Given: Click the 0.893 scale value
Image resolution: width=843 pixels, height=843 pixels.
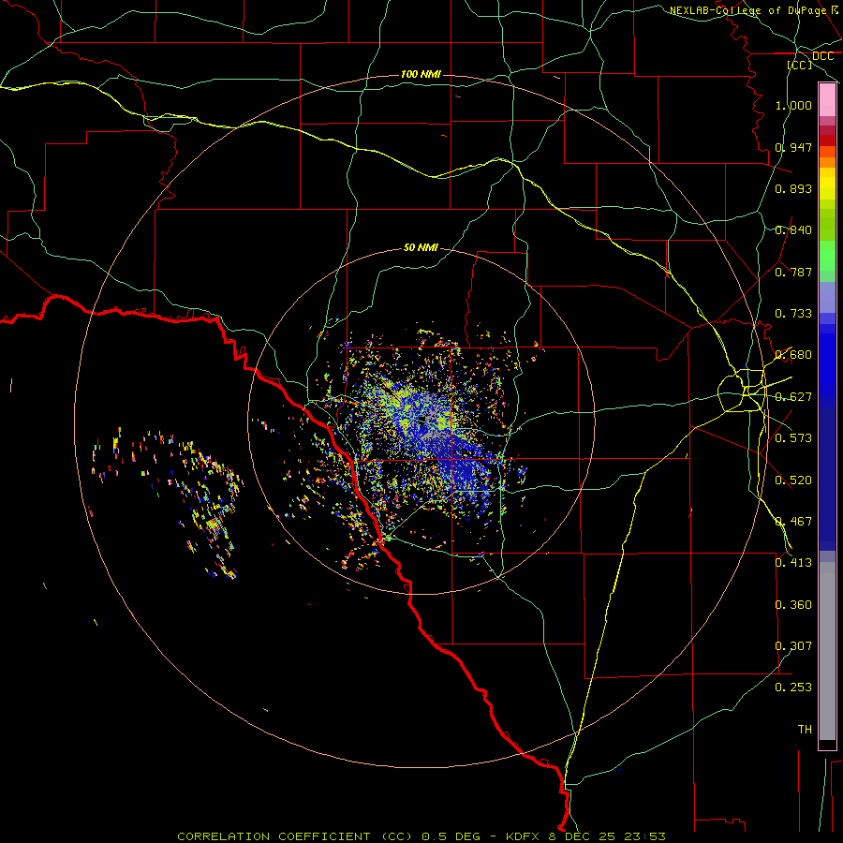Looking at the screenshot, I should tap(793, 188).
